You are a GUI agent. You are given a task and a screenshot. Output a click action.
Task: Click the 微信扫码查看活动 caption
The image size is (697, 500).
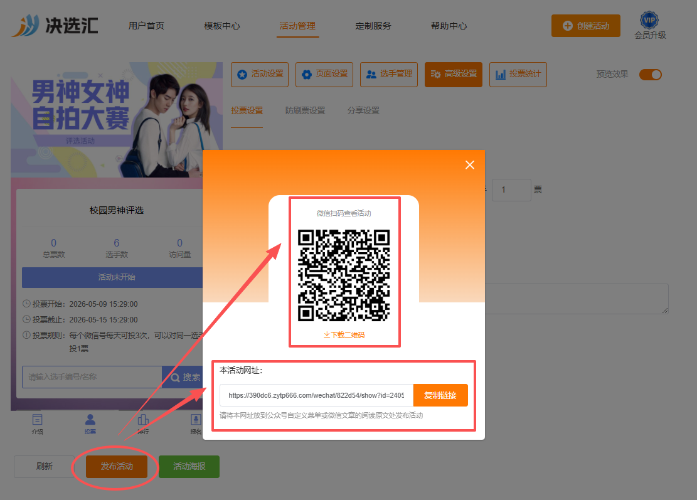point(344,213)
